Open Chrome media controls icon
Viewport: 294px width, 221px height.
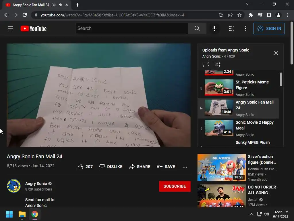pos(260,15)
